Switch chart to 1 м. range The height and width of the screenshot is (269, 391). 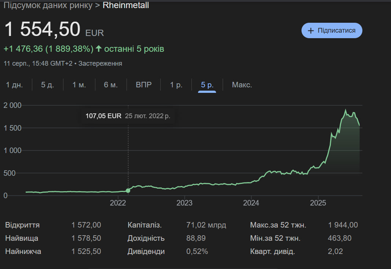pyautogui.click(x=79, y=85)
